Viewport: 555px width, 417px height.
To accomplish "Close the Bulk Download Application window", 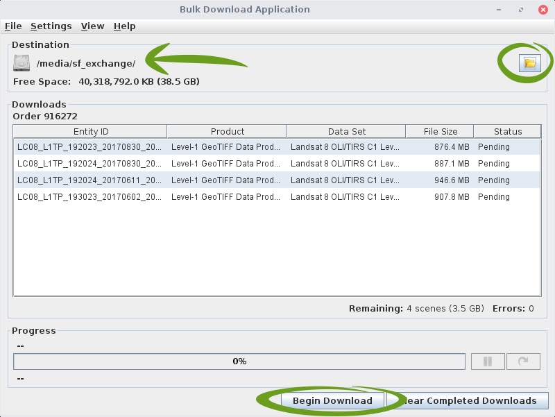I will 542,10.
